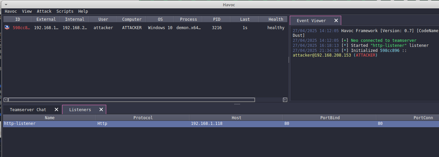Click the PID column header

tap(216, 19)
